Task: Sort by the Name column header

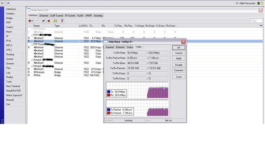Action: [43, 26]
